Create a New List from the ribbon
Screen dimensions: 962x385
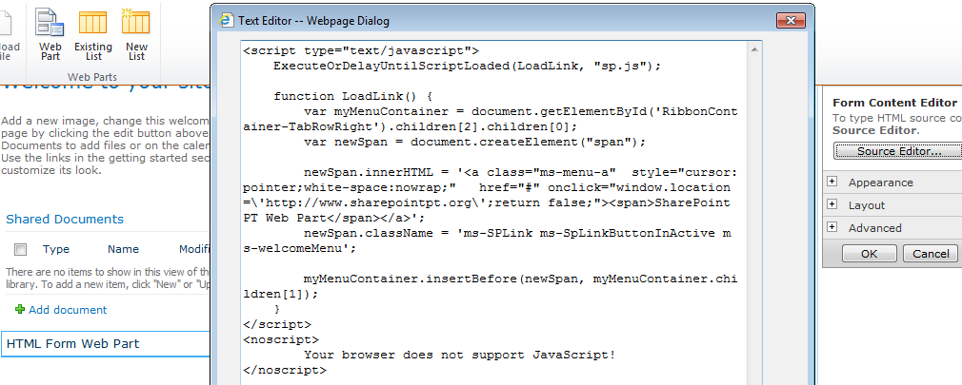pos(136,33)
